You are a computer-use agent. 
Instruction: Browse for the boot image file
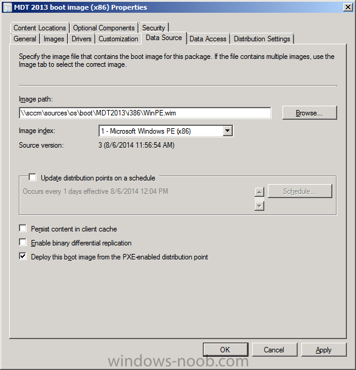coord(309,113)
